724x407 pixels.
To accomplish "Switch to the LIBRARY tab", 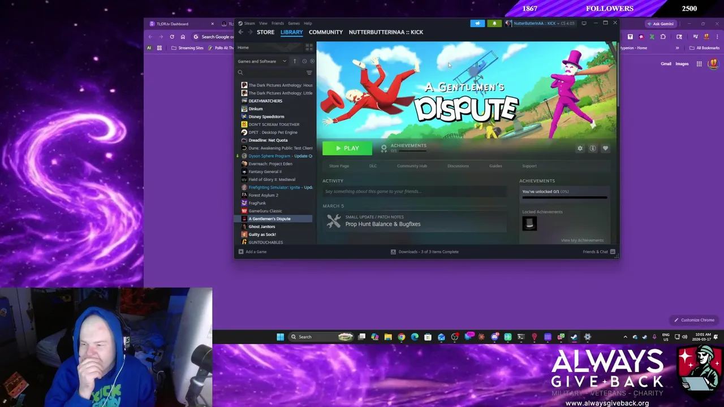I will click(291, 32).
